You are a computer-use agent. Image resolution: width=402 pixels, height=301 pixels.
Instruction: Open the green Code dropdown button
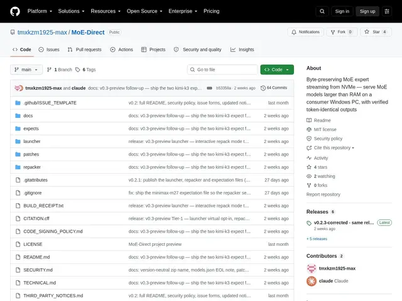[277, 70]
